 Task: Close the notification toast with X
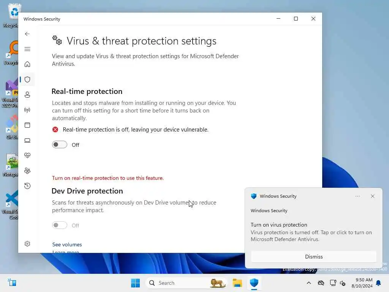[x=373, y=196]
